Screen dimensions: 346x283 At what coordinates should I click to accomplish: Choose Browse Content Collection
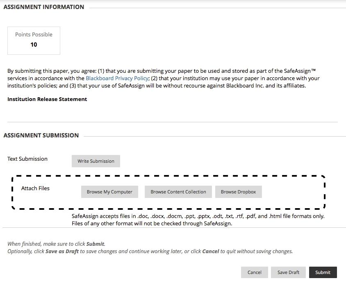[x=178, y=192]
